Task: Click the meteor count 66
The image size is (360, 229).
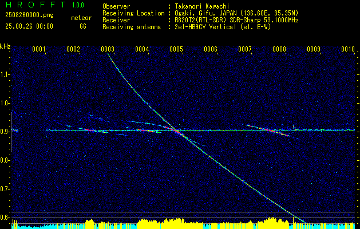Action: (x=83, y=26)
